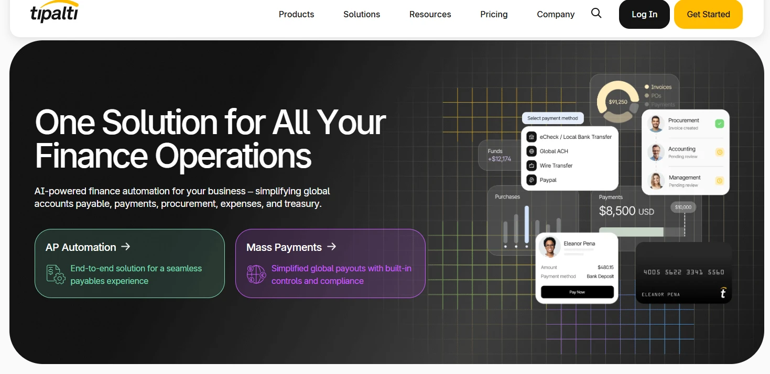Screen dimensions: 770x374
Task: Click the AP Automation invoice gear icon
Action: coord(55,274)
